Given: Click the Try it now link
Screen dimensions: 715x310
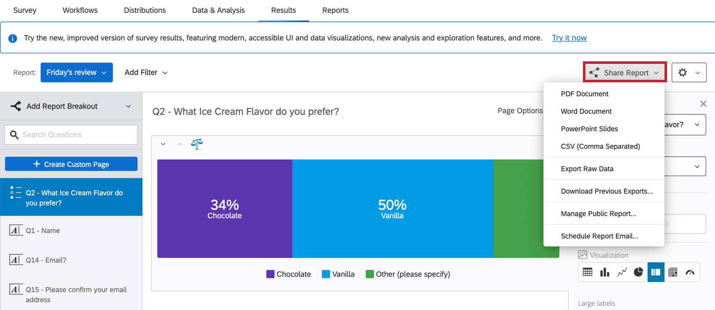Looking at the screenshot, I should [x=569, y=38].
